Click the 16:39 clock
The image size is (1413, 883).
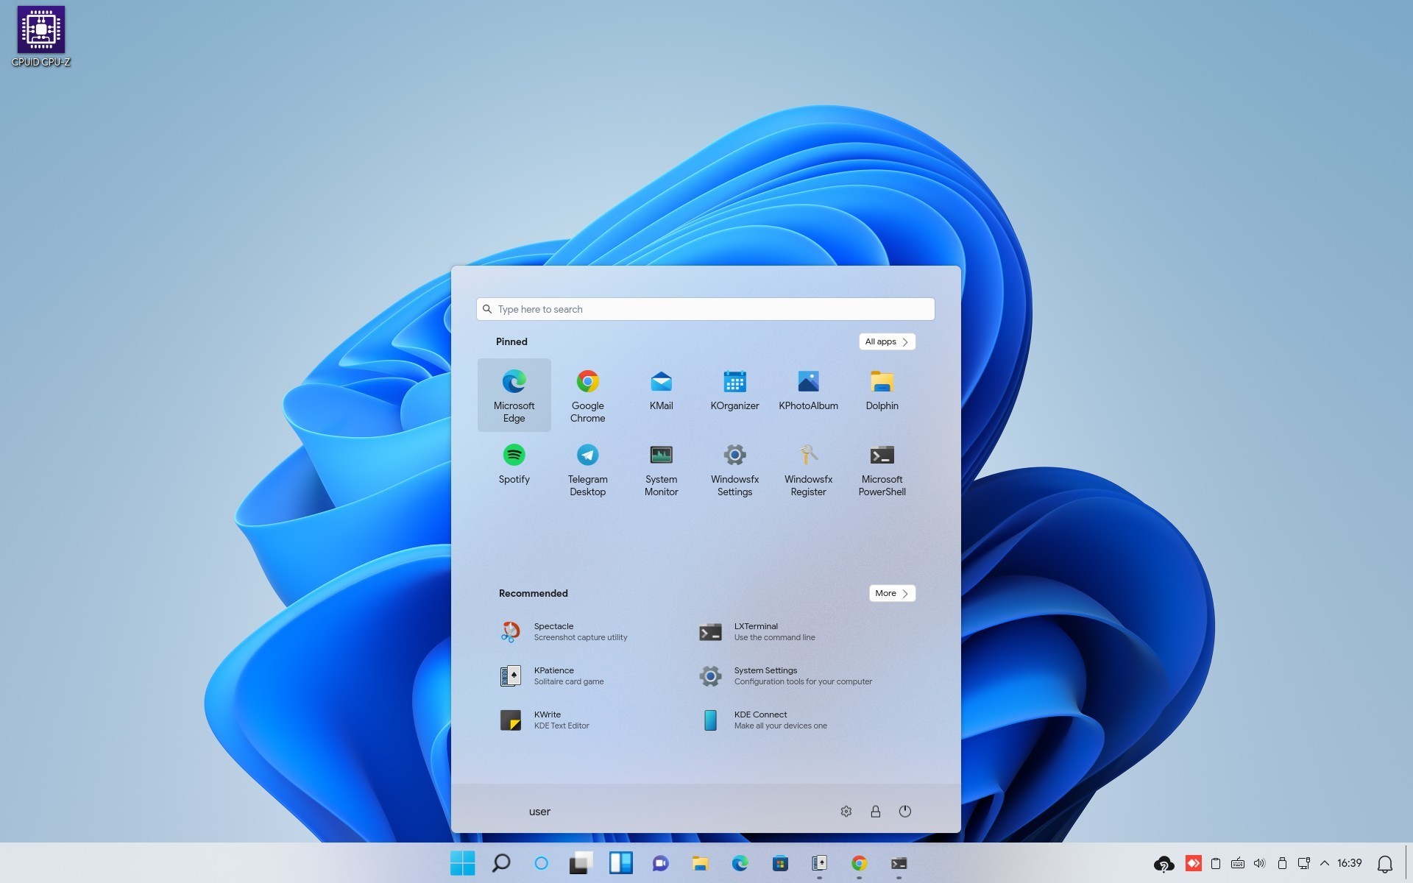(x=1350, y=863)
